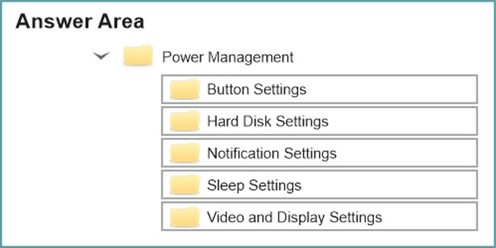The width and height of the screenshot is (496, 248).
Task: Open the Button Settings label
Action: (x=256, y=89)
